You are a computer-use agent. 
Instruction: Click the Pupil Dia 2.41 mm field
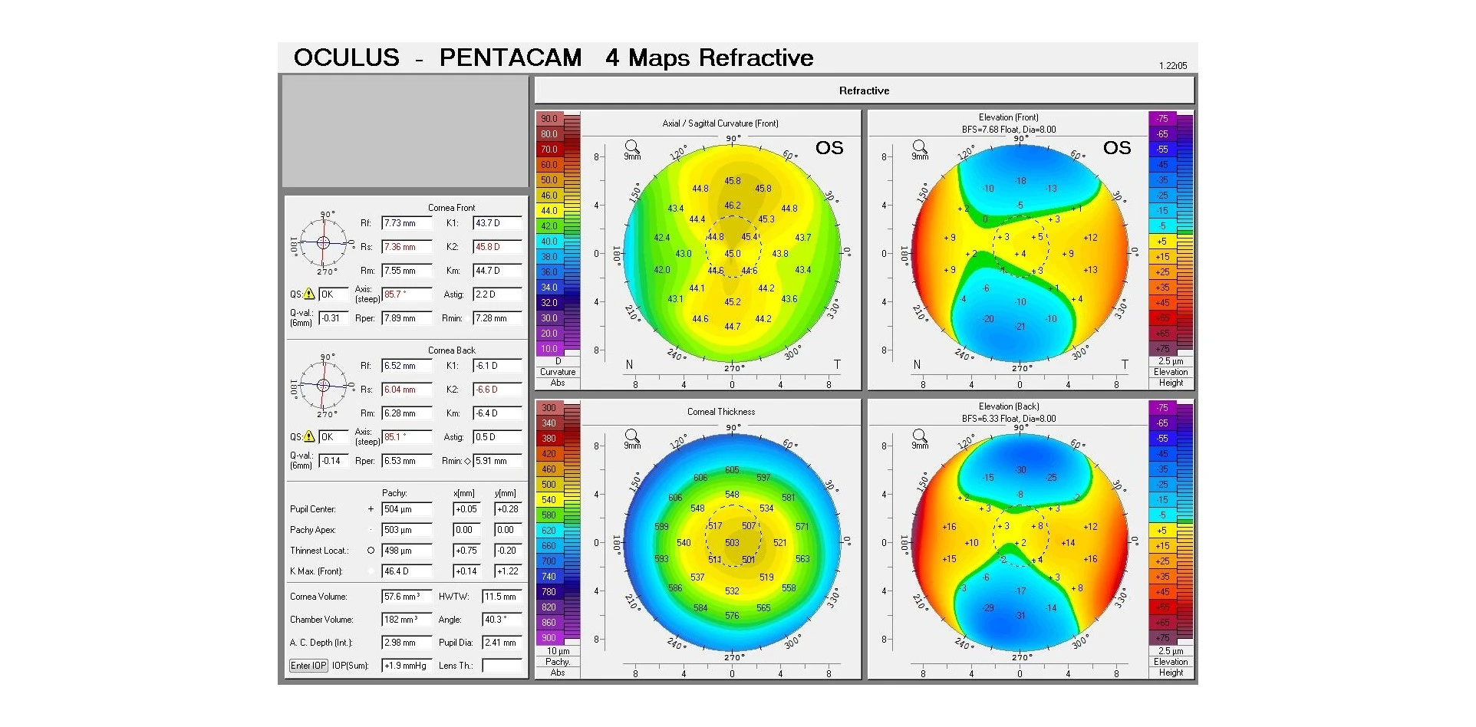tap(502, 643)
